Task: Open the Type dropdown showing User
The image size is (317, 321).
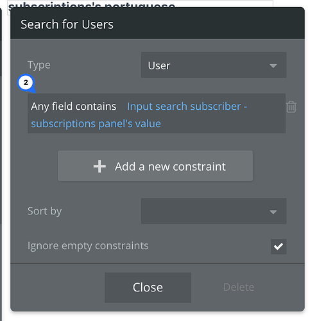Action: 214,65
